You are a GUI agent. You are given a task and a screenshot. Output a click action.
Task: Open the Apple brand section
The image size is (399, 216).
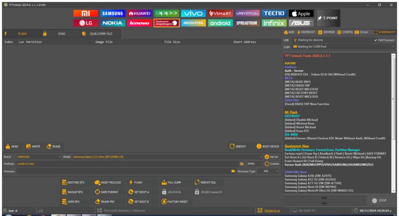301,14
